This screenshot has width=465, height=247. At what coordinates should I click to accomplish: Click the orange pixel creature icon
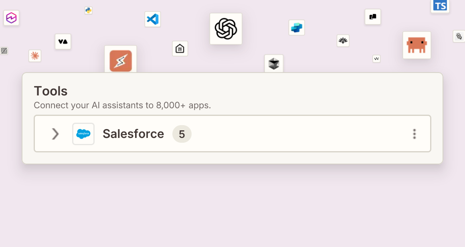pyautogui.click(x=416, y=45)
